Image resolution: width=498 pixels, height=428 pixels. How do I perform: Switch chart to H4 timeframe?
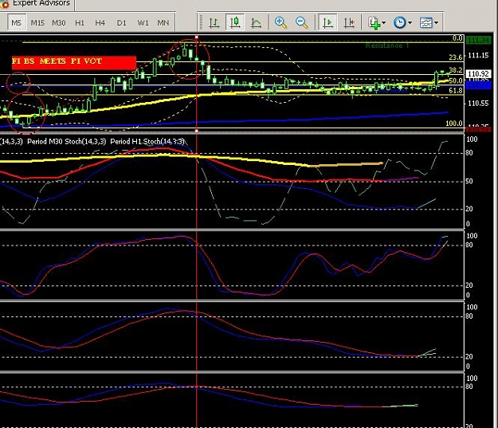coord(100,23)
